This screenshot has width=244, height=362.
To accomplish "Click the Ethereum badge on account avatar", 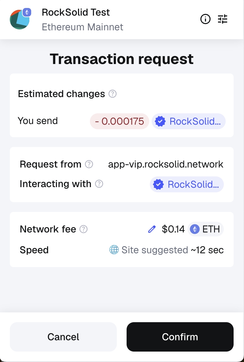I will 28,13.
